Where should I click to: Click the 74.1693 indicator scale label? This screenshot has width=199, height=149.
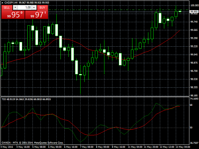[194, 99]
